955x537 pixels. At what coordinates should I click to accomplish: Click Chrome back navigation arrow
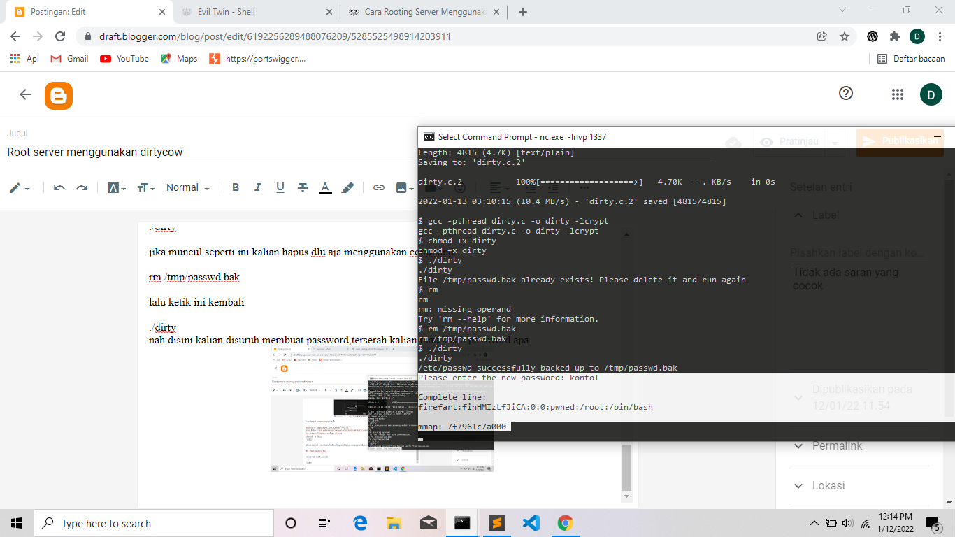click(x=15, y=36)
